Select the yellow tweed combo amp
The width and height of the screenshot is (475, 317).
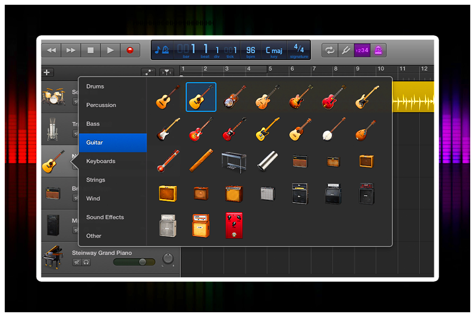click(x=168, y=193)
